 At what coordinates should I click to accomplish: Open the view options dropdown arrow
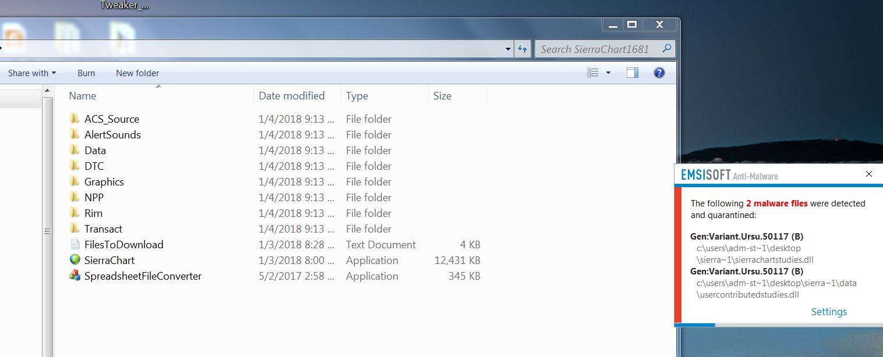608,73
